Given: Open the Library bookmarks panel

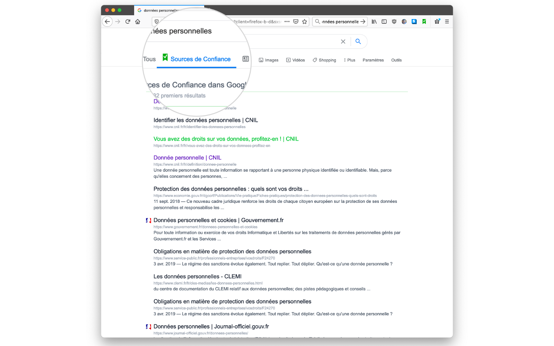Looking at the screenshot, I should click(374, 22).
